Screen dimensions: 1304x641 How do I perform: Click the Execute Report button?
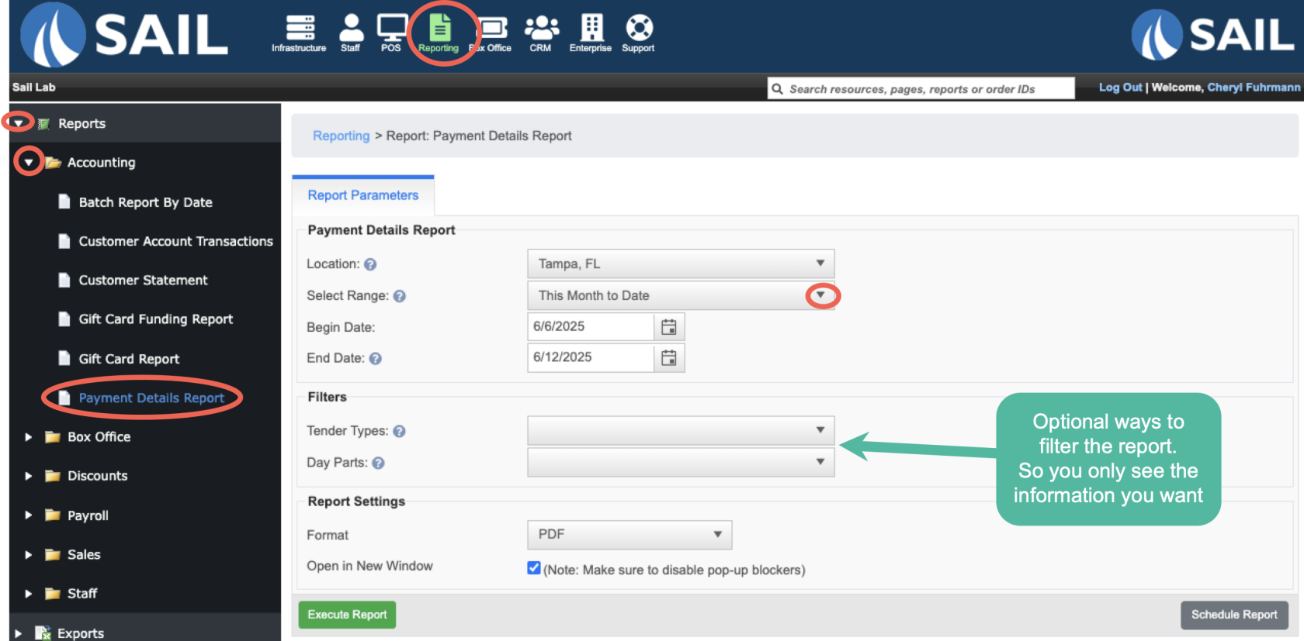tap(347, 615)
